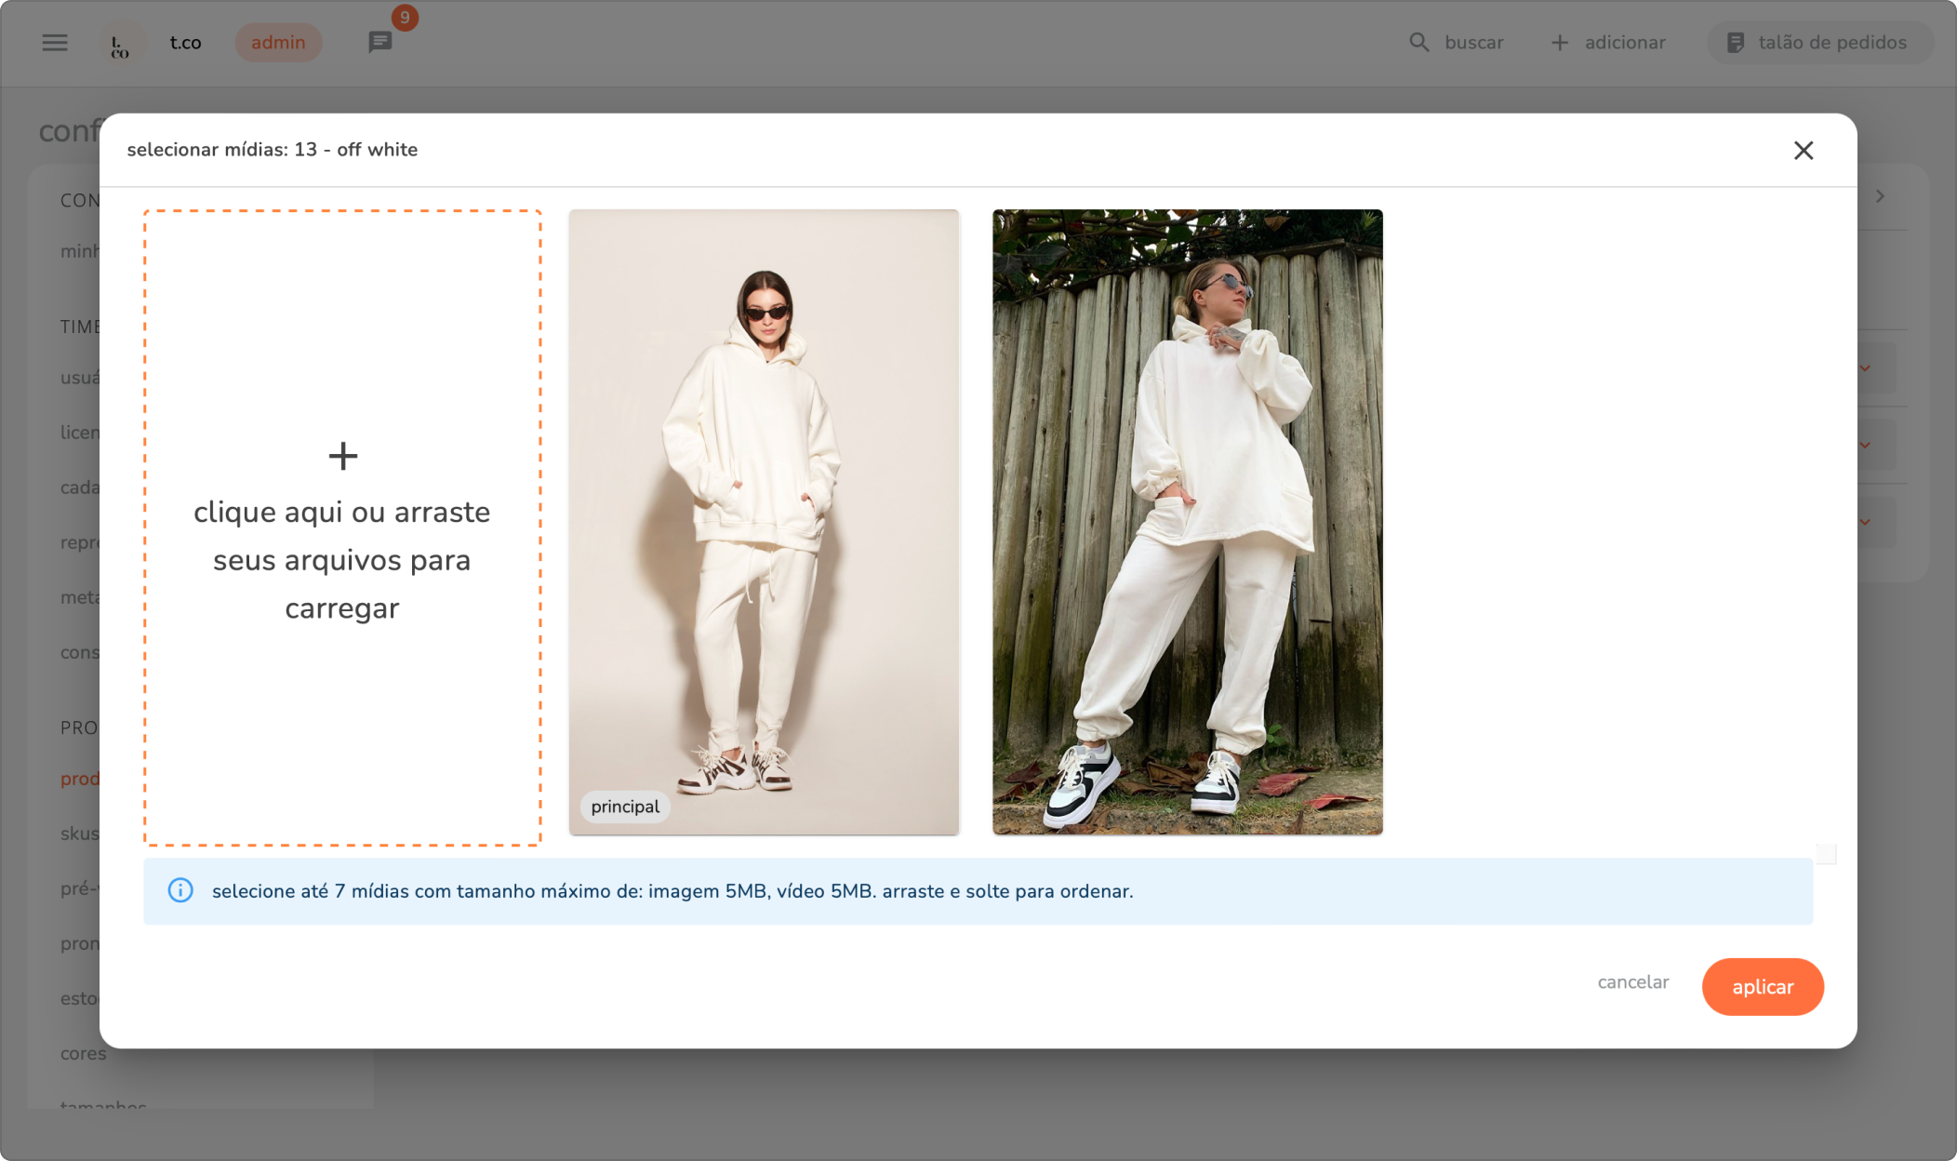Apply media selection with aplicar
The image size is (1957, 1161).
[1762, 987]
